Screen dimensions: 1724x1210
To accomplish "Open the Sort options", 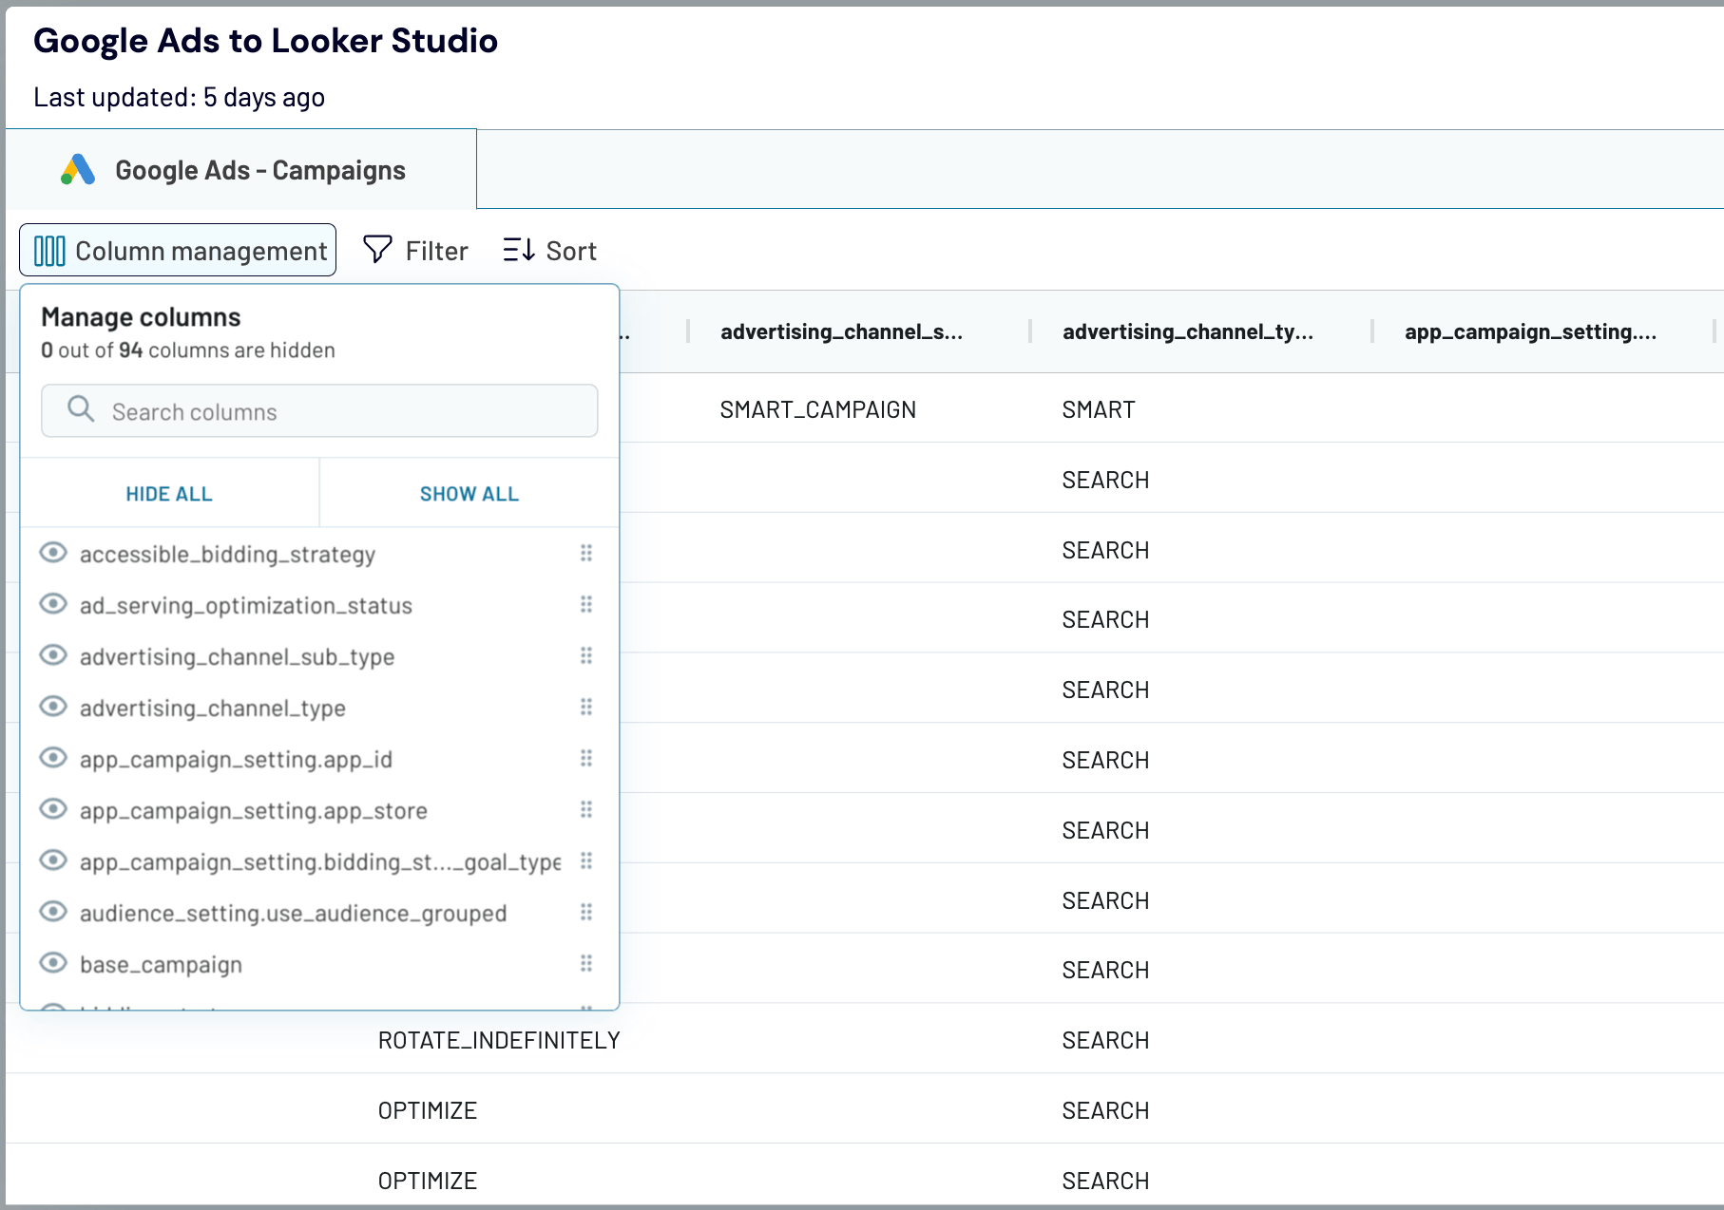I will click(x=548, y=250).
